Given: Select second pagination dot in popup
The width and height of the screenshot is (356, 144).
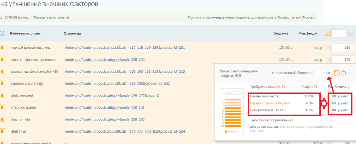Looking at the screenshot, I should (x=229, y=131).
